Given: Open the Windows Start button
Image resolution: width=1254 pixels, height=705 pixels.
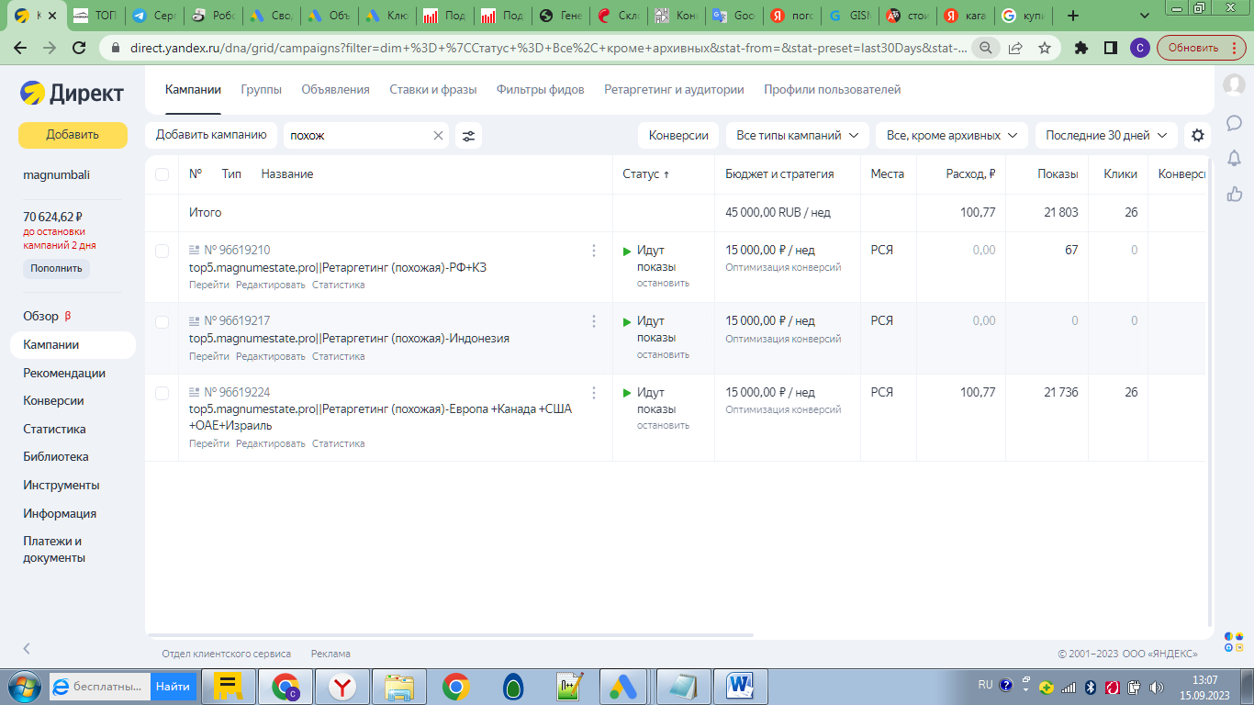Looking at the screenshot, I should coord(23,686).
